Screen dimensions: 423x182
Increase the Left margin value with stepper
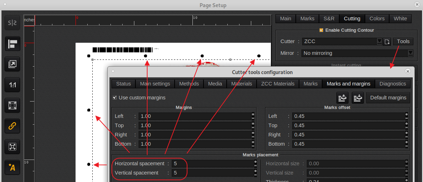click(x=253, y=114)
